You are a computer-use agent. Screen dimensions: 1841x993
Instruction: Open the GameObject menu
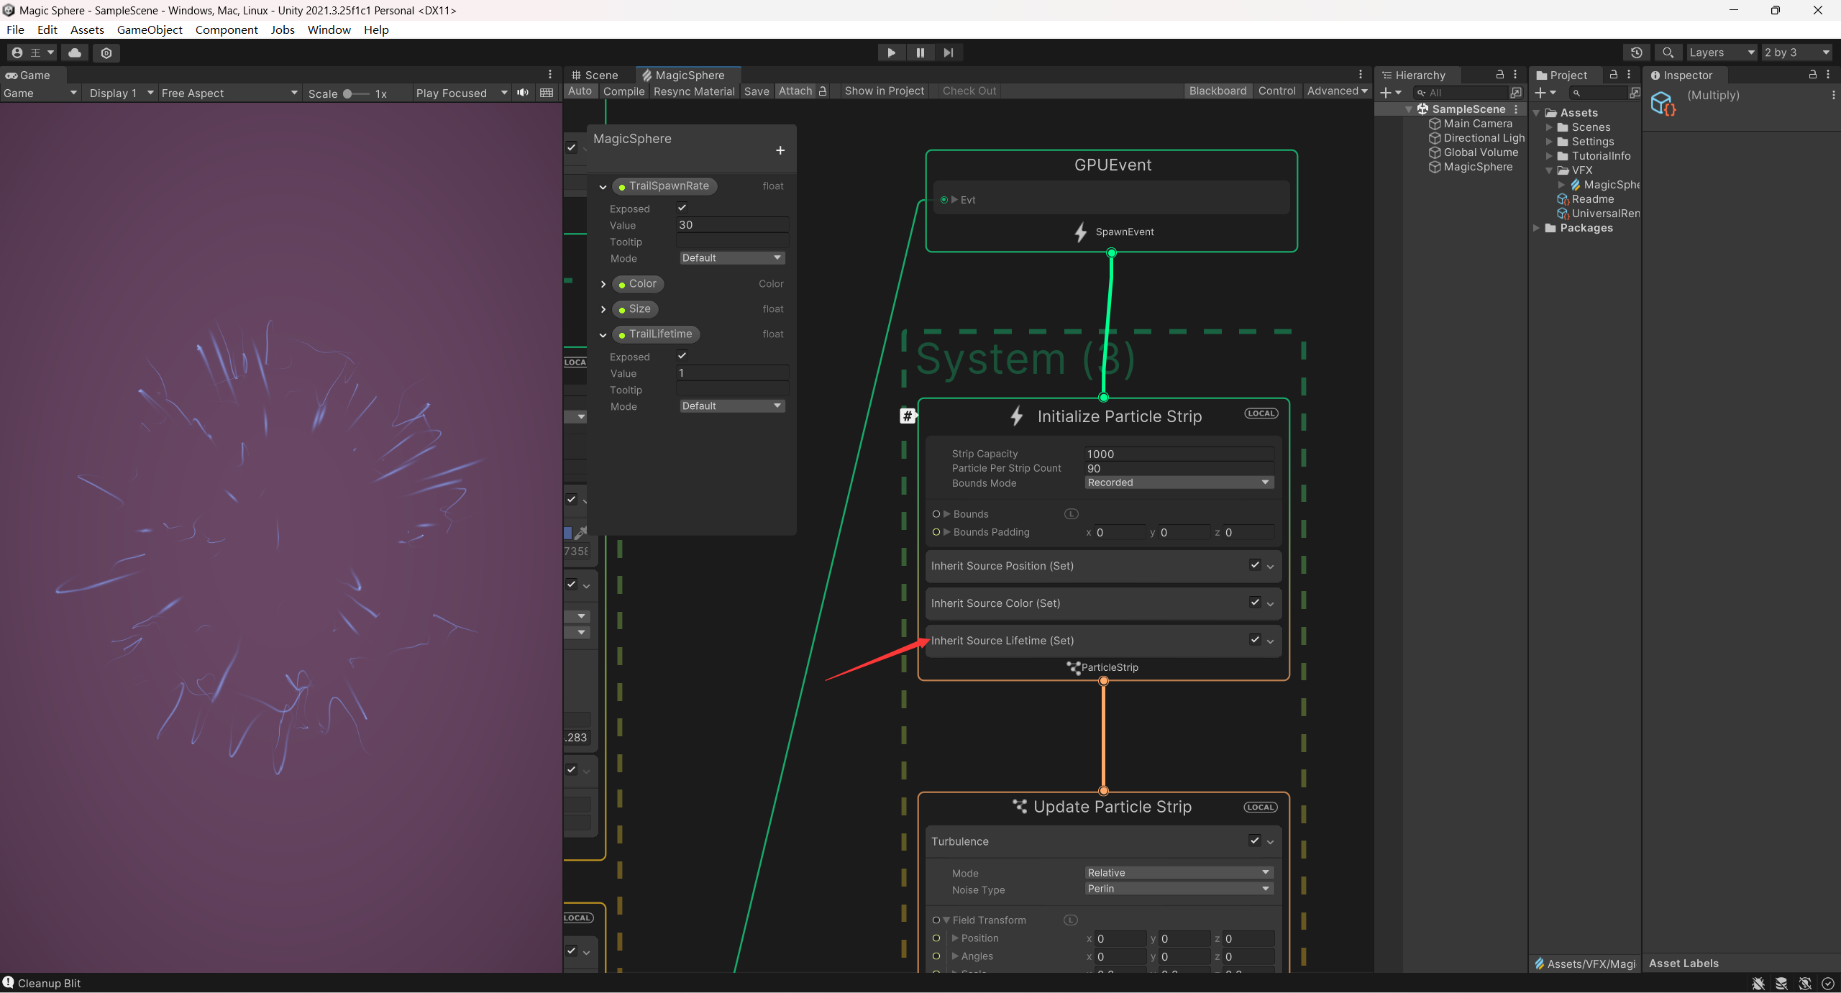tap(150, 29)
